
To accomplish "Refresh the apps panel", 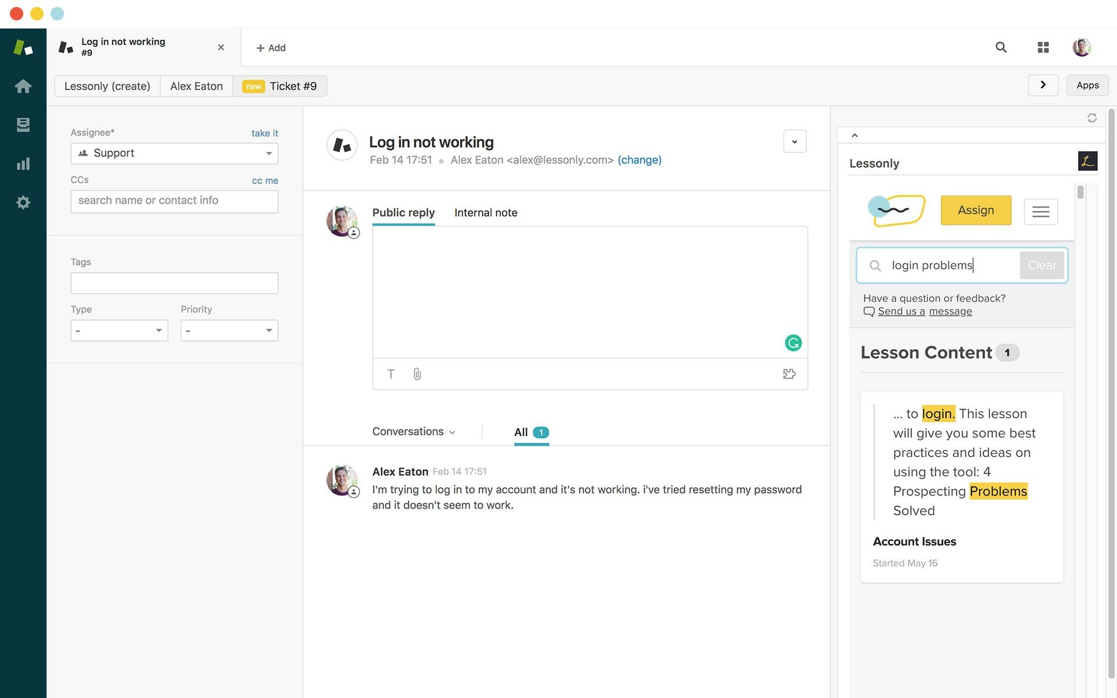I will click(1092, 118).
